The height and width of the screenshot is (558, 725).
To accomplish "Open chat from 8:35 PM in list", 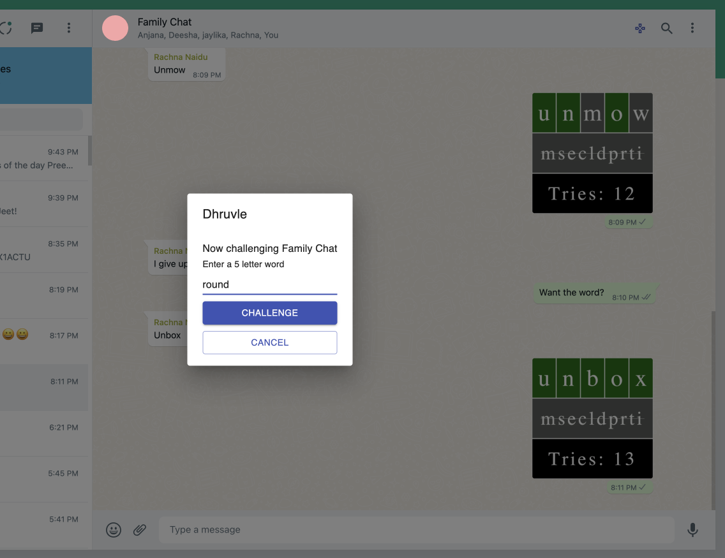I will pyautogui.click(x=44, y=249).
